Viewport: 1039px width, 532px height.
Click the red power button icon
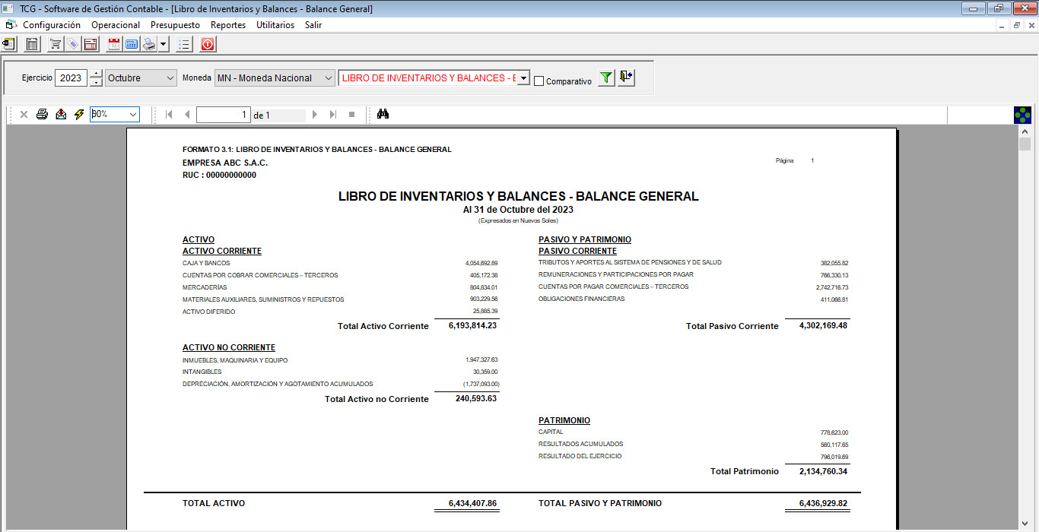pos(208,44)
